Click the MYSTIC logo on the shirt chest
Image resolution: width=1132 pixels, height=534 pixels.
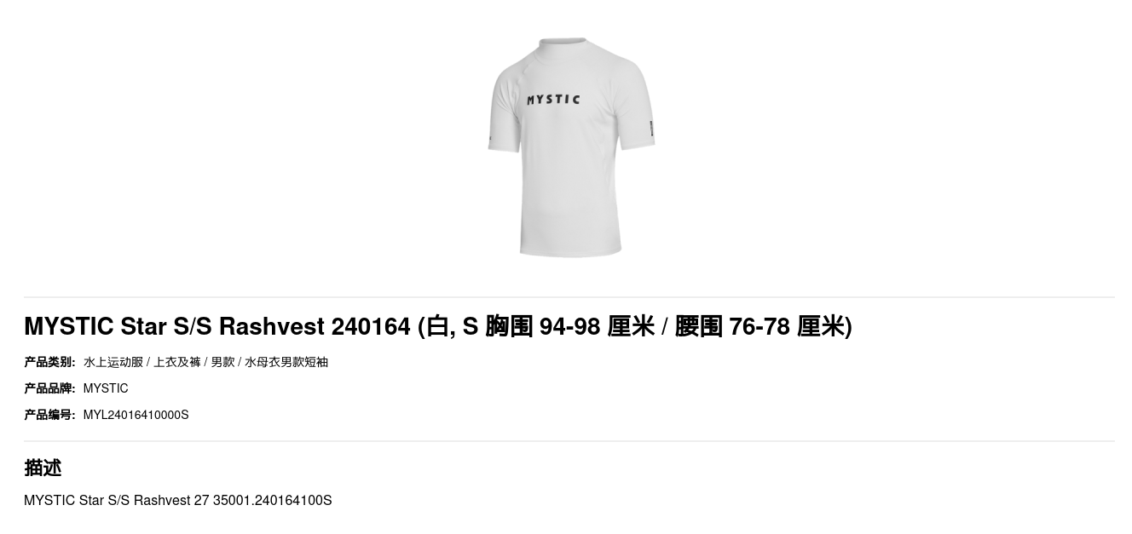(x=553, y=100)
